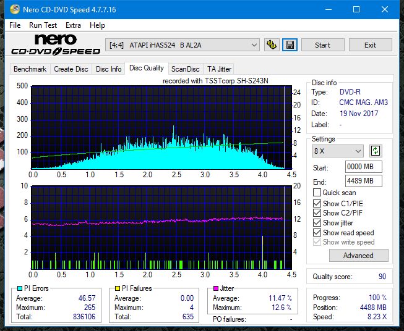
Task: Click the Show write speed checkbox
Action: (x=317, y=242)
